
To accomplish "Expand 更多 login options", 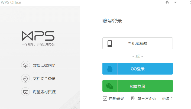I will click(x=166, y=99).
